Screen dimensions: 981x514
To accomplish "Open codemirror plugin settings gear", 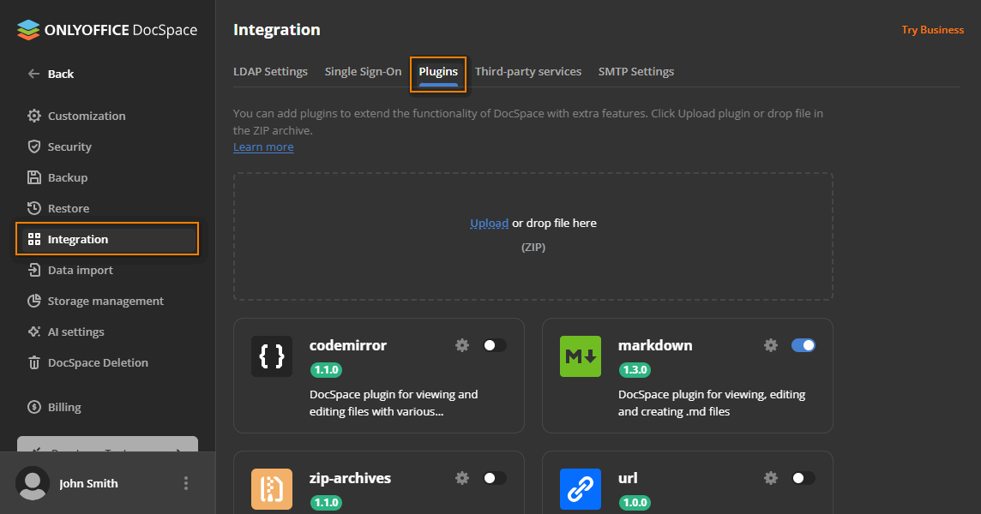I will pos(462,345).
